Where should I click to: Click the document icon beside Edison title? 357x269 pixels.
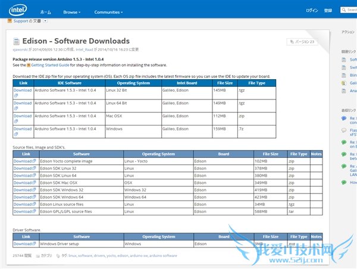click(x=17, y=41)
